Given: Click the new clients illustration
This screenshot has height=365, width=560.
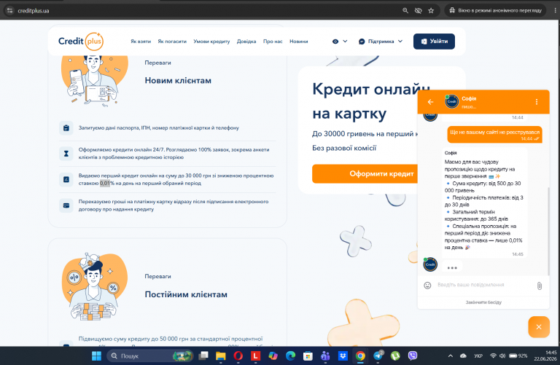Looking at the screenshot, I should [x=94, y=80].
